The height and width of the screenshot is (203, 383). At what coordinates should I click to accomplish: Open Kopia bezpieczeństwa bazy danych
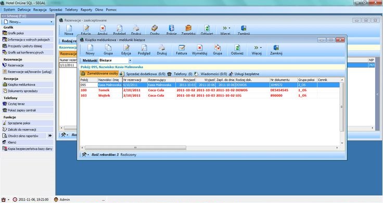point(28,148)
